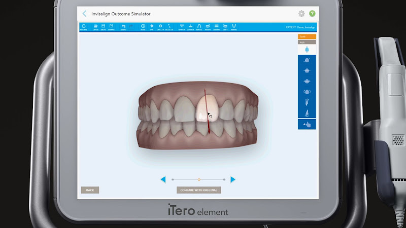Screen dimensions: 406x228
Task: Show the Upper arch view
Action: (x=182, y=26)
